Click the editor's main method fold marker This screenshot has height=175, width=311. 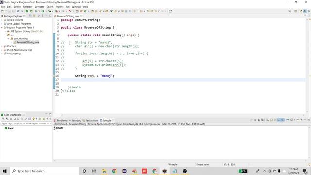point(60,35)
